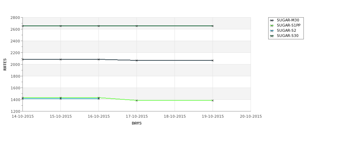Click the 2800 y-axis value label
Image resolution: width=337 pixels, height=148 pixels.
click(x=15, y=18)
